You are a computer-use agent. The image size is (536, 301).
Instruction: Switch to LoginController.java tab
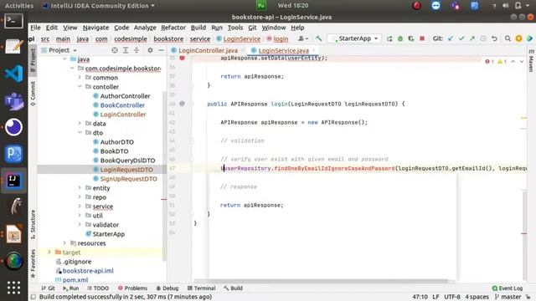pyautogui.click(x=208, y=50)
